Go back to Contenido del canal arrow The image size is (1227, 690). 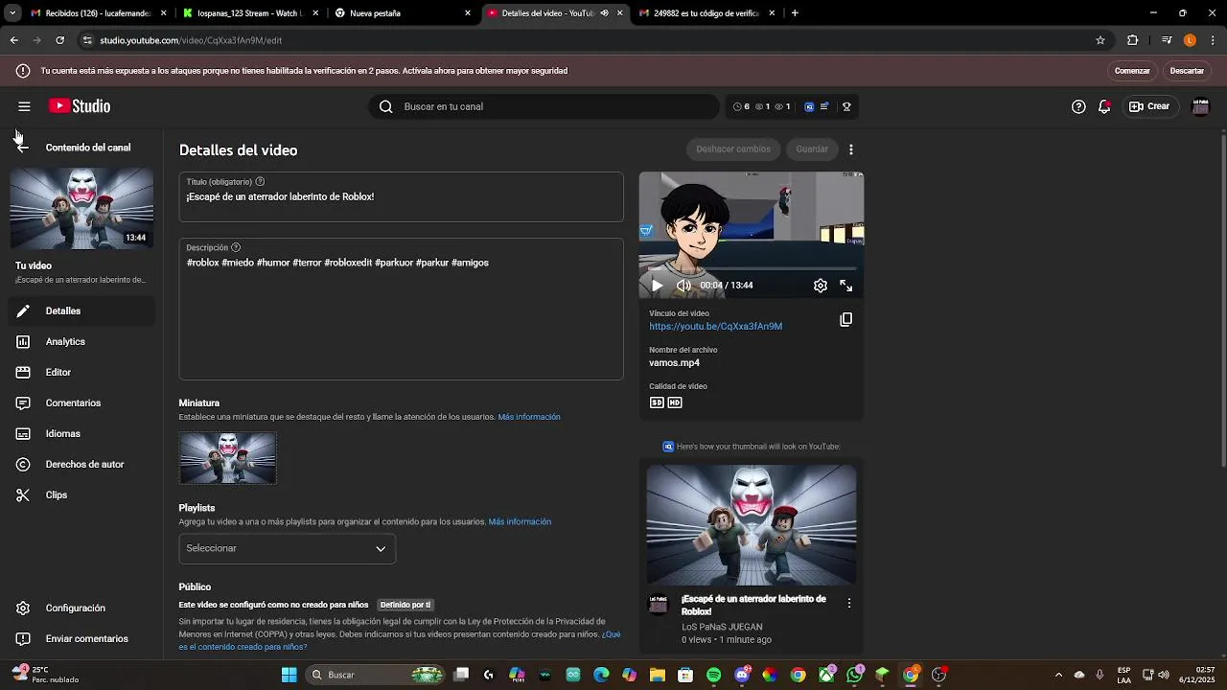(23, 147)
